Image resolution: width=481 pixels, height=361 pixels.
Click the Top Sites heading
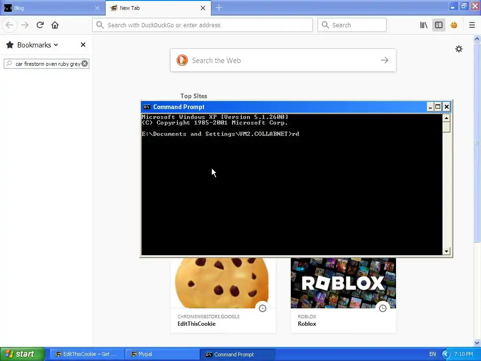coord(194,96)
